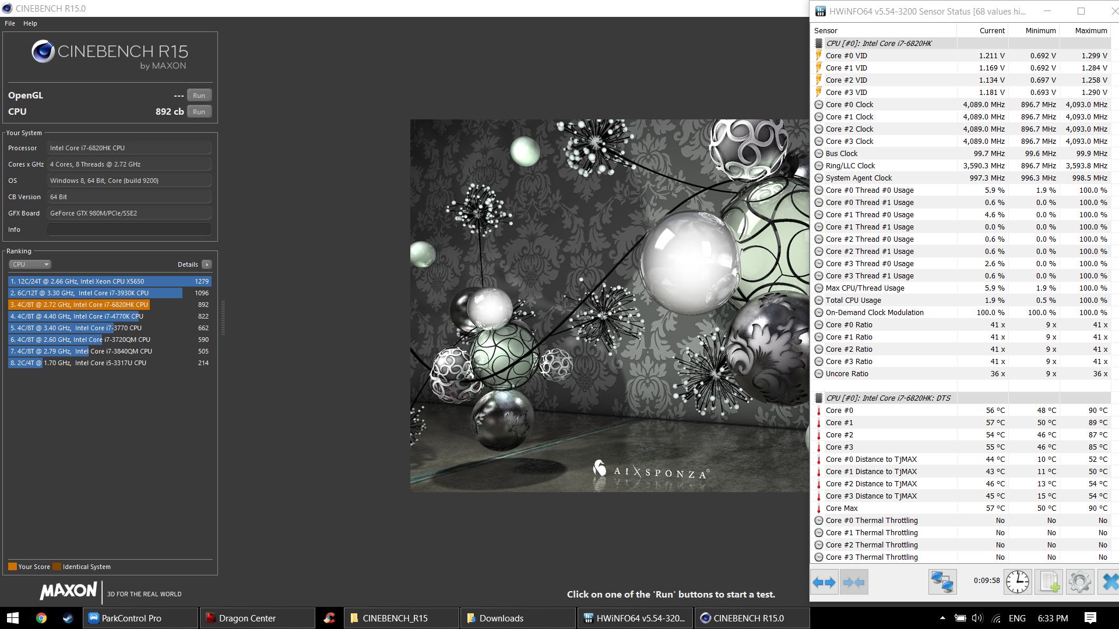This screenshot has height=629, width=1119.
Task: Run the CPU benchmark test
Action: (199, 112)
